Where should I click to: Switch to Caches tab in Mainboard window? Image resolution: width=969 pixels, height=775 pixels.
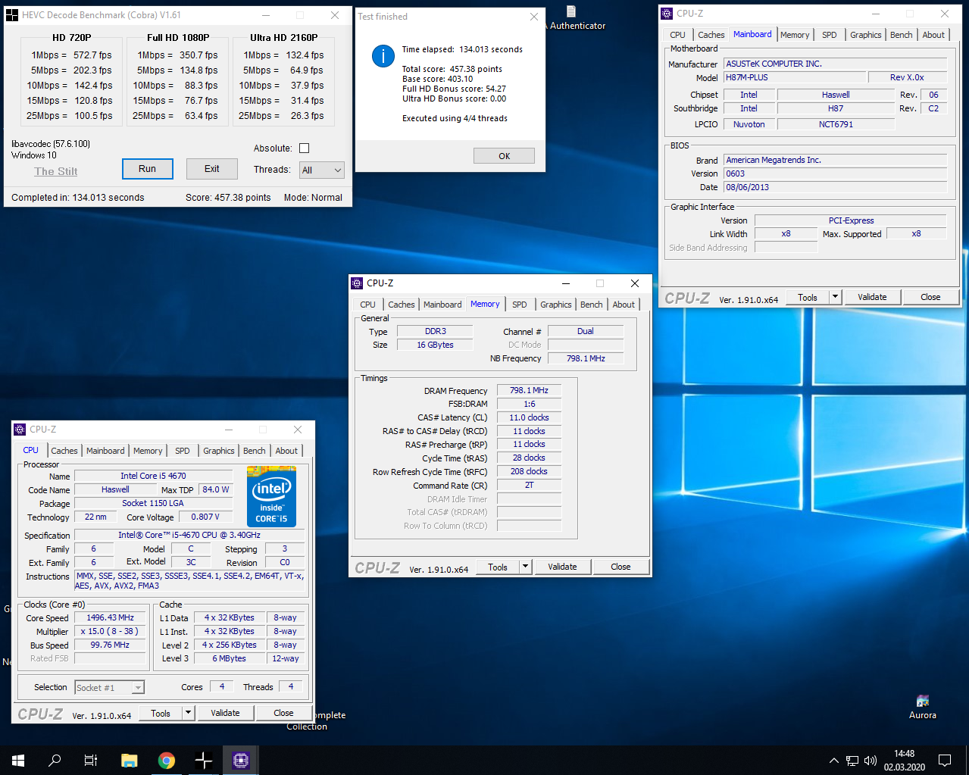(x=711, y=35)
